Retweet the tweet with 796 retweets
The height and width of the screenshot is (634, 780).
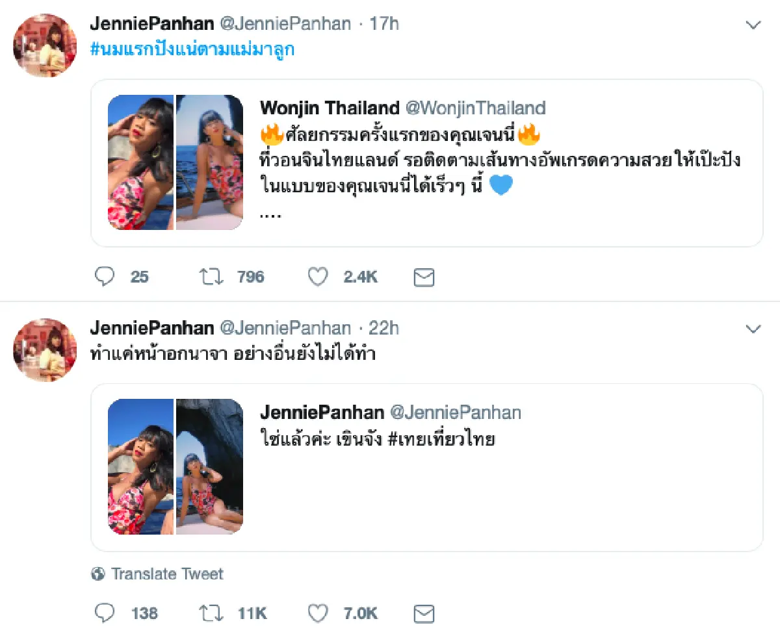tap(211, 277)
